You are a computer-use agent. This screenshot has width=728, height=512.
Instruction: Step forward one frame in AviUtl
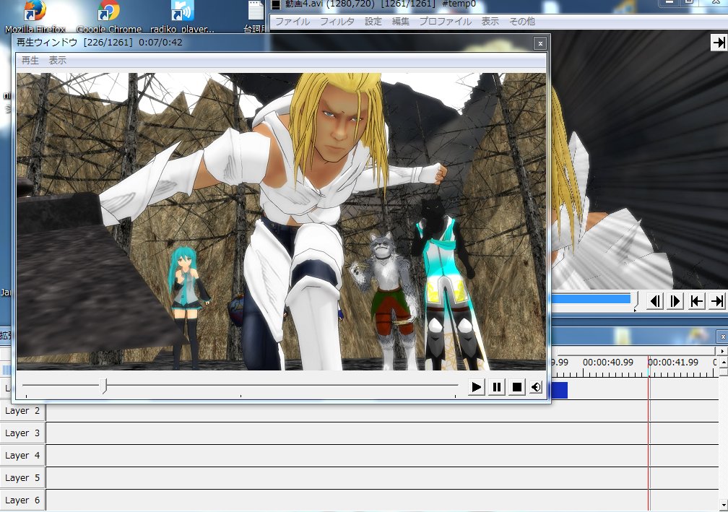675,301
